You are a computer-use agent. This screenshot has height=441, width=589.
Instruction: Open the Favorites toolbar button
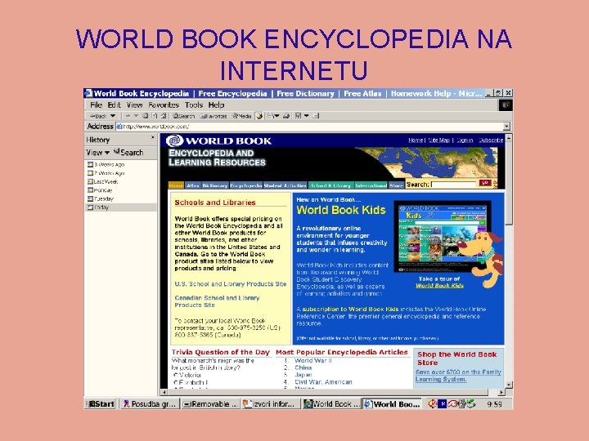coord(214,116)
